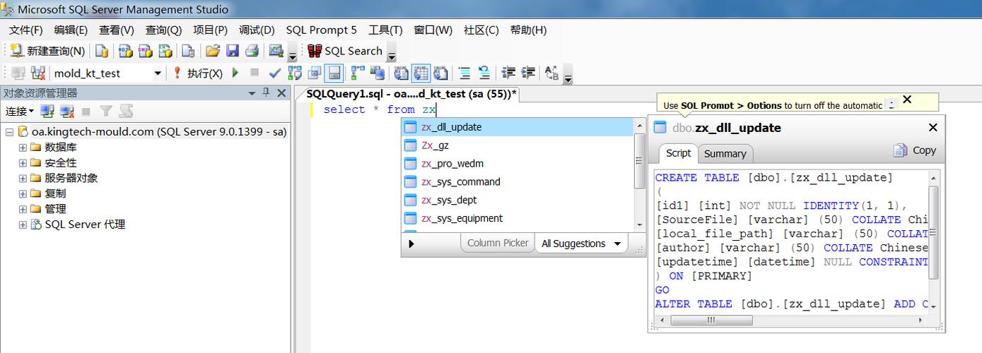Click the green Debug play icon
This screenshot has height=353, width=982.
point(235,73)
